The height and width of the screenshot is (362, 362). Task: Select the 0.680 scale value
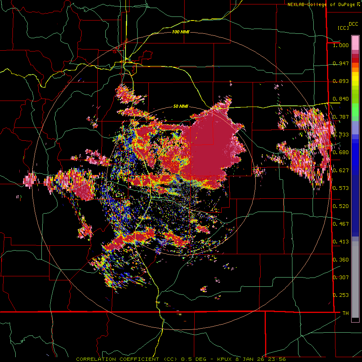[341, 152]
